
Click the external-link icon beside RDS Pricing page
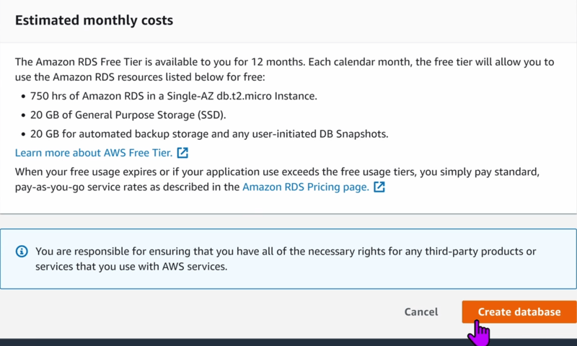point(379,187)
